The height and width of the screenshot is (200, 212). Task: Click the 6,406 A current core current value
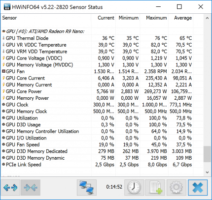(x=106, y=78)
